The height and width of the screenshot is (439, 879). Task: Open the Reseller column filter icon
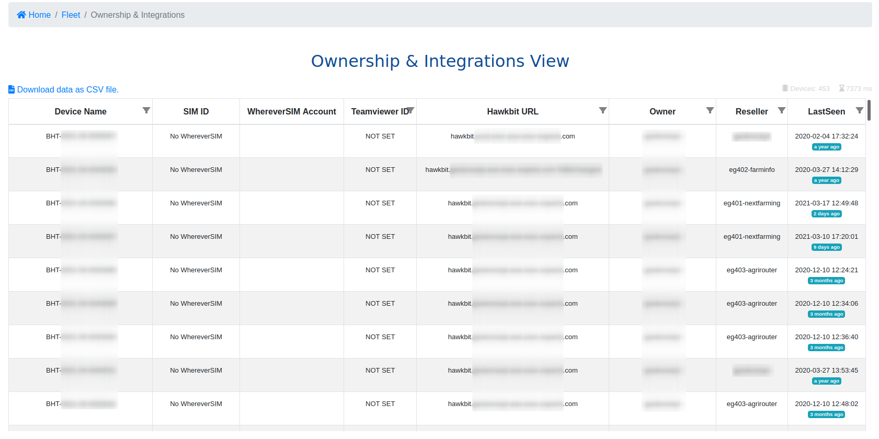(x=781, y=110)
